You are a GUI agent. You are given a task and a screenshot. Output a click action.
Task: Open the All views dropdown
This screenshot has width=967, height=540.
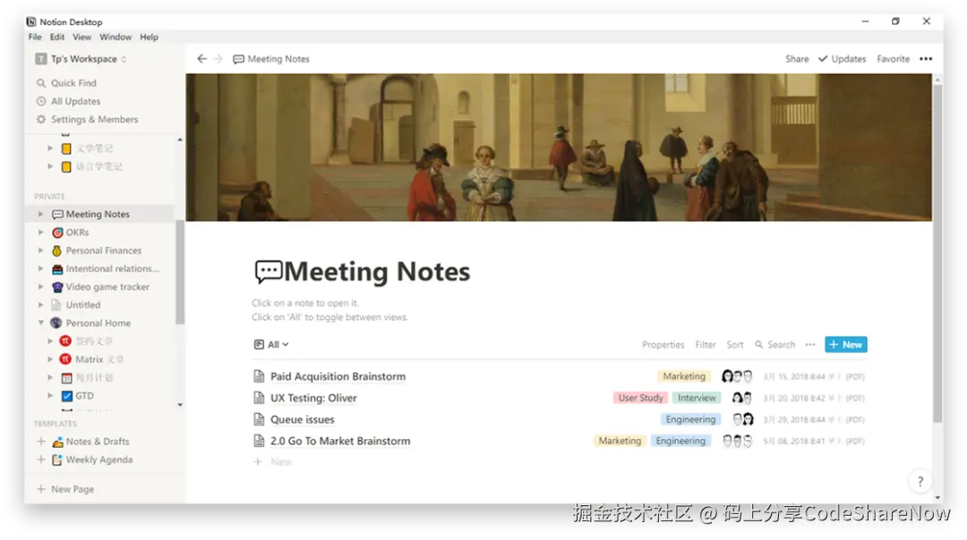click(x=271, y=345)
